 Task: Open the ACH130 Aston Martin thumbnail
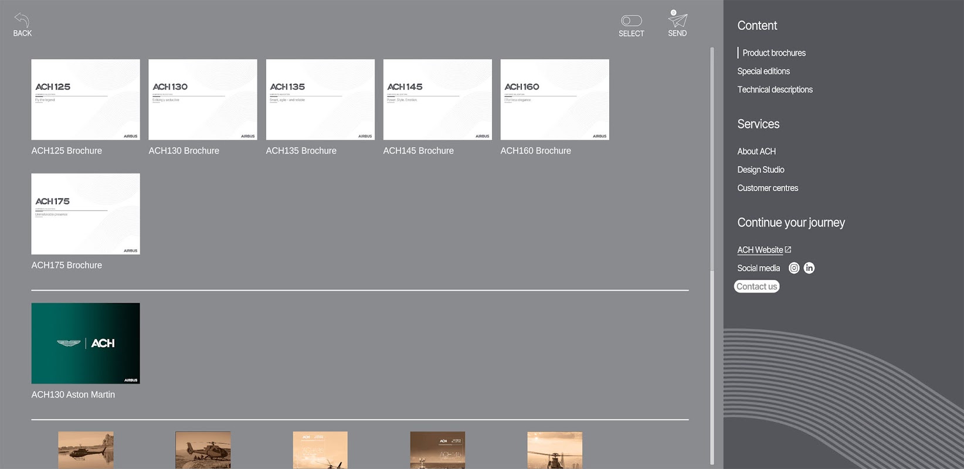[86, 344]
